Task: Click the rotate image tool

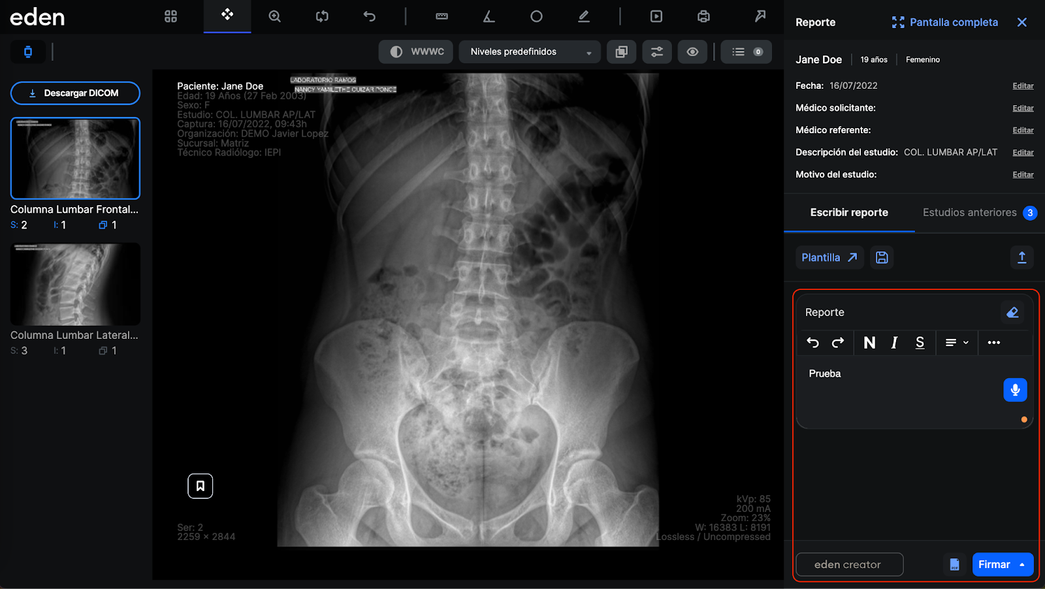Action: click(322, 16)
